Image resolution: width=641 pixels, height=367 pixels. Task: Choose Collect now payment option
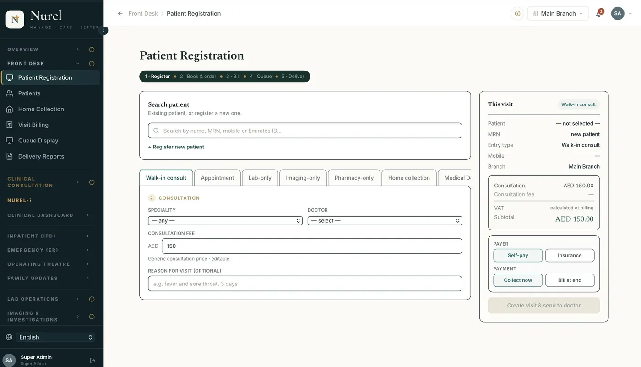pyautogui.click(x=518, y=280)
